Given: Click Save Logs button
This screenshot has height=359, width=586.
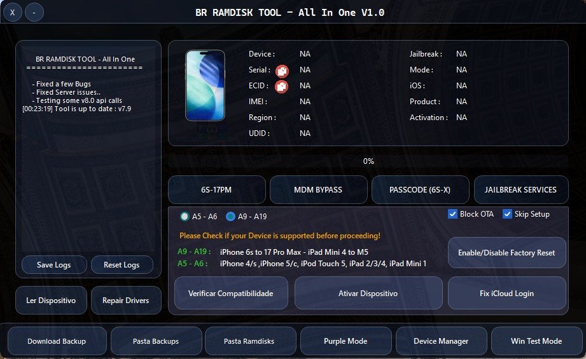Looking at the screenshot, I should (x=54, y=264).
